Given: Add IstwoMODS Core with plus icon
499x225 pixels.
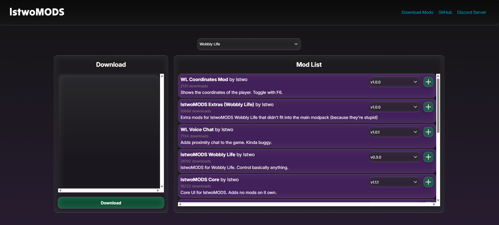Looking at the screenshot, I should [x=428, y=182].
